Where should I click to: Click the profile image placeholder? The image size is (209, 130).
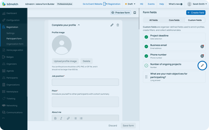[62, 45]
